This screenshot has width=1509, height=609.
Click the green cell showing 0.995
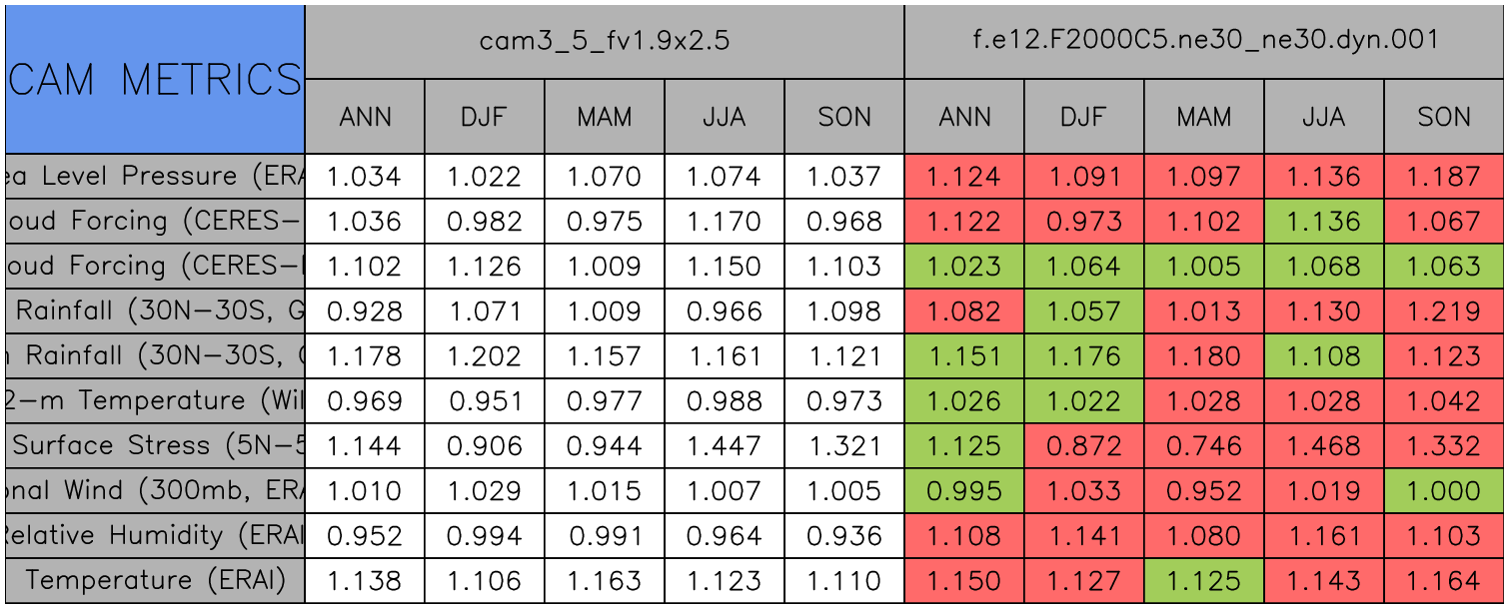click(x=963, y=490)
